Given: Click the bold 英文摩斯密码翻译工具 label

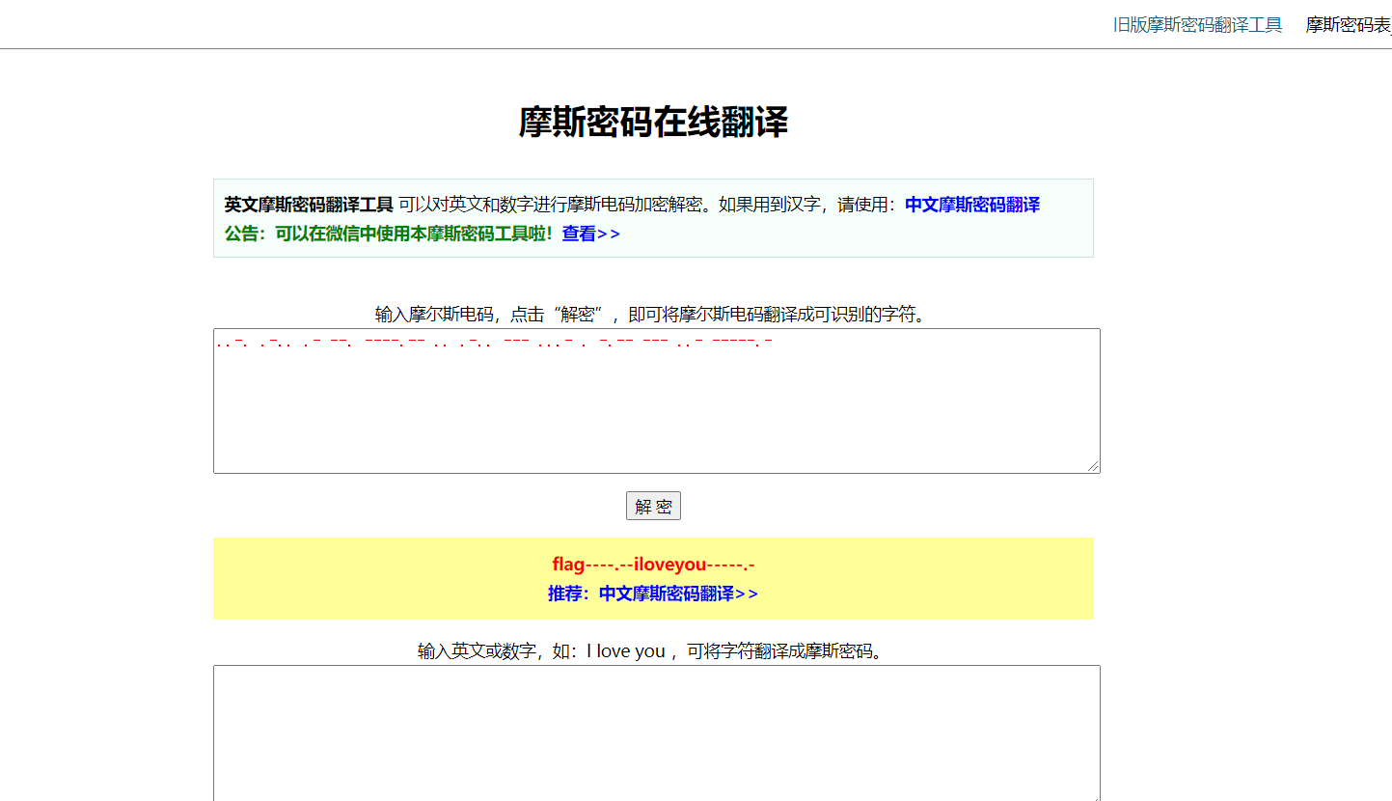Looking at the screenshot, I should [x=309, y=205].
